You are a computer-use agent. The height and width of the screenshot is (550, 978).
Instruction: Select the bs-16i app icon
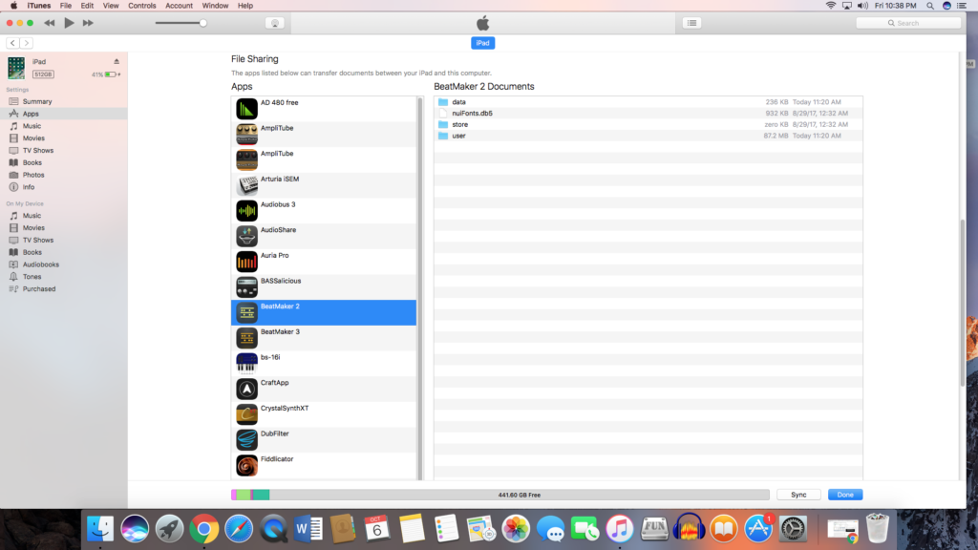click(246, 364)
